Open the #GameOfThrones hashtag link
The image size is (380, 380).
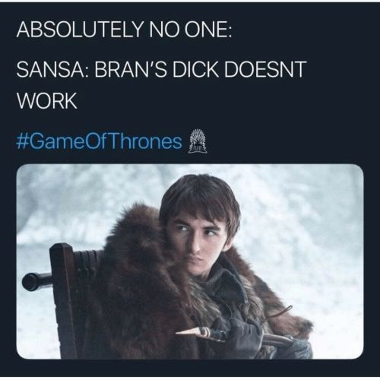click(99, 141)
